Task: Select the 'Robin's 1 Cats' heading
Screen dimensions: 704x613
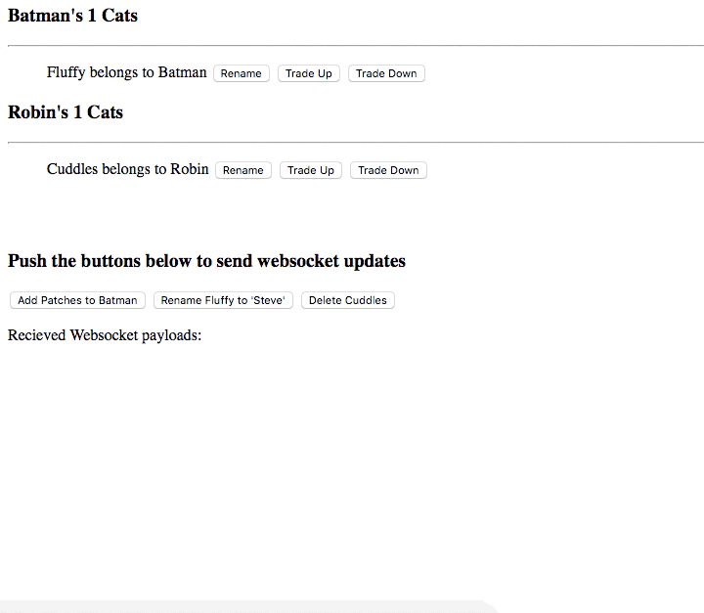Action: click(x=66, y=112)
